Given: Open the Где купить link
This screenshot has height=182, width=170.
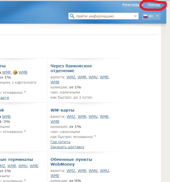Looking at the screenshot, I should tap(60, 142).
